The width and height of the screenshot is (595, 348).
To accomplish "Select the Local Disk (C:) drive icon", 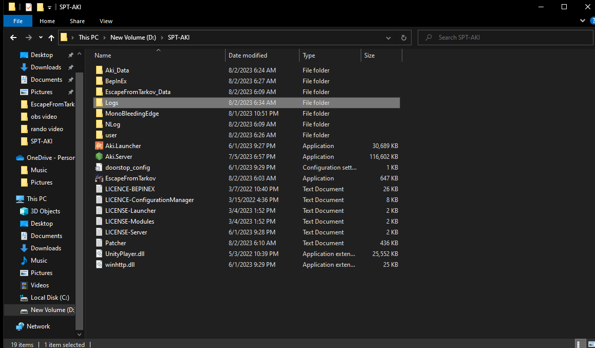I will click(x=24, y=298).
